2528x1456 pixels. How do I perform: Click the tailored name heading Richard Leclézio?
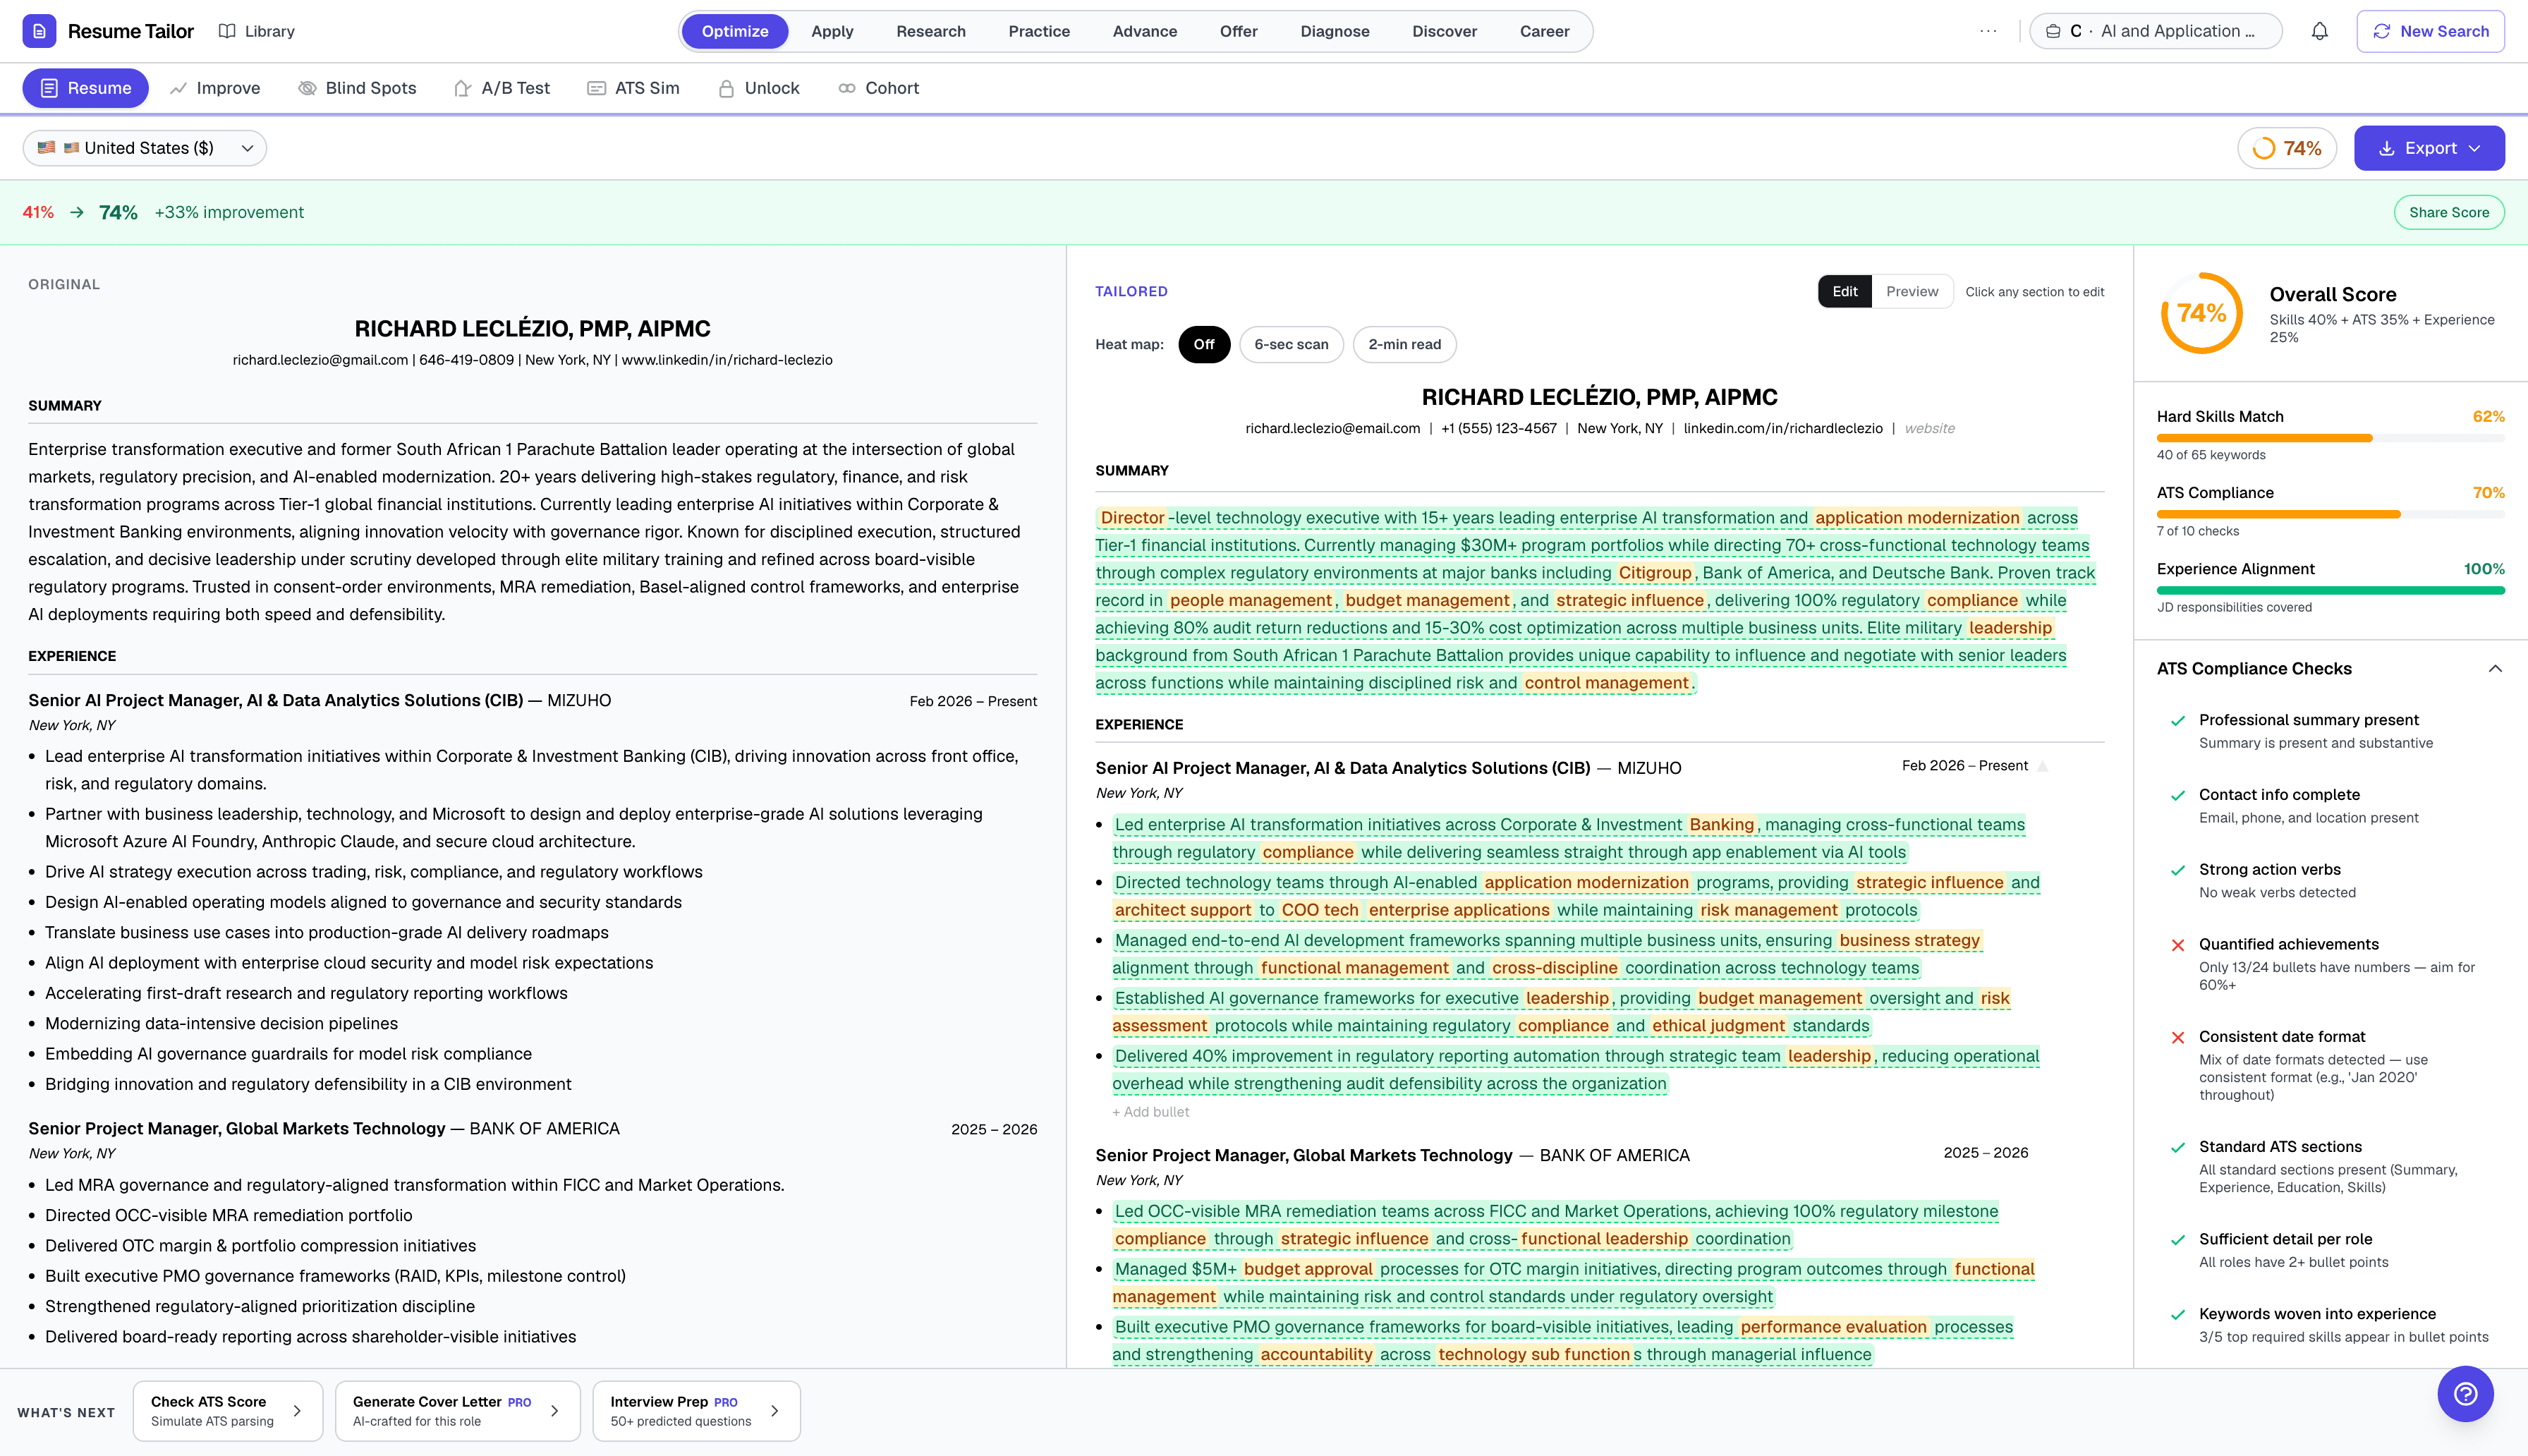[x=1599, y=397]
